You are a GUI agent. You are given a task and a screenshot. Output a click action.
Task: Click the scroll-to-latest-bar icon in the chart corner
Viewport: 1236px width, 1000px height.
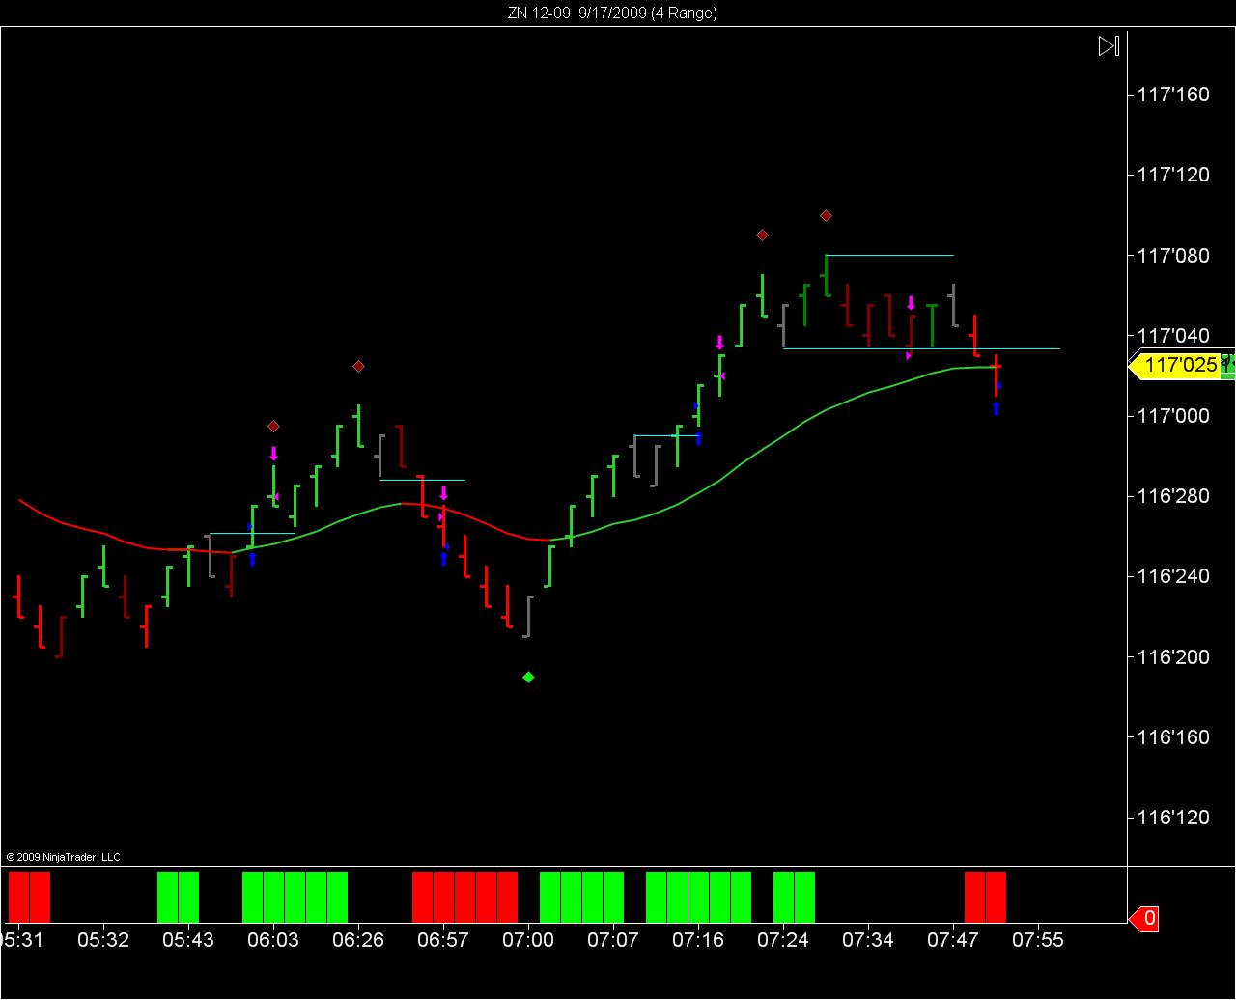(1109, 45)
